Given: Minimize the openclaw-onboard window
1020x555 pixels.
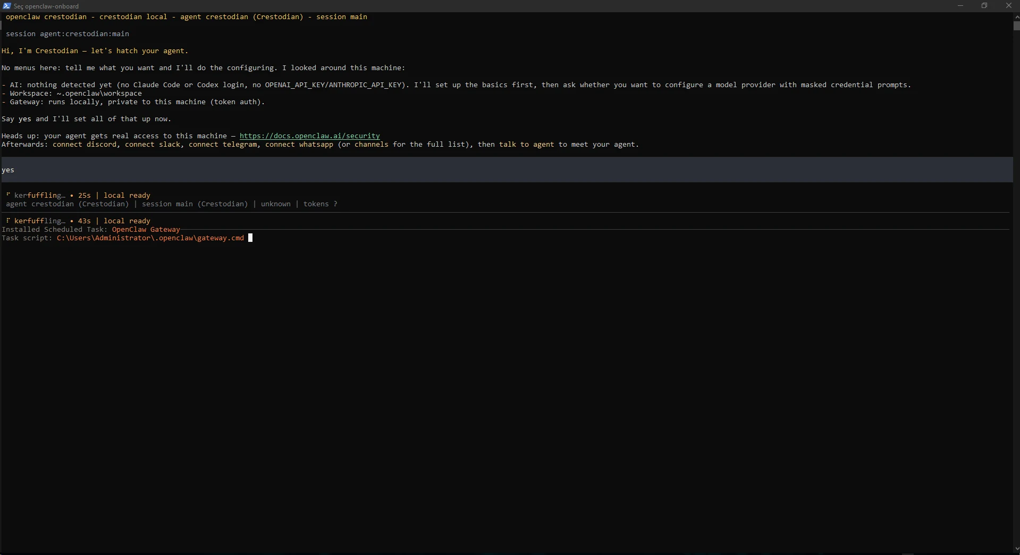Looking at the screenshot, I should (960, 6).
